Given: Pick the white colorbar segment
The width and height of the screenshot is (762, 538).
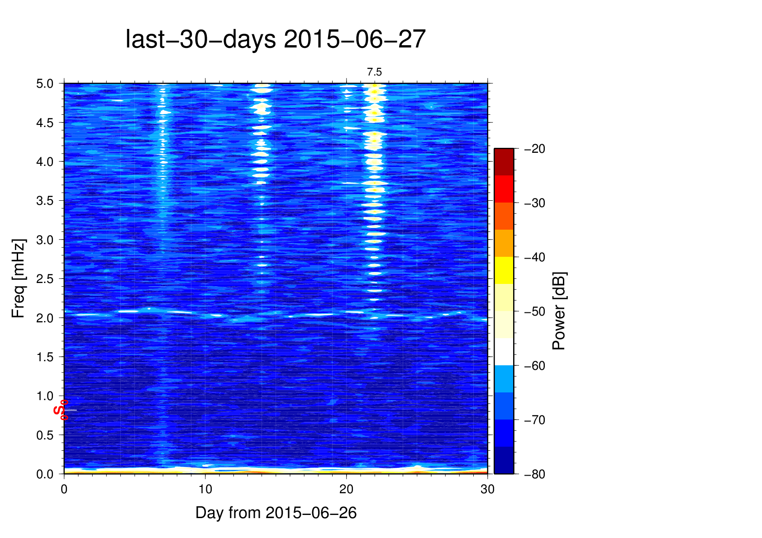Looking at the screenshot, I should pyautogui.click(x=504, y=352).
